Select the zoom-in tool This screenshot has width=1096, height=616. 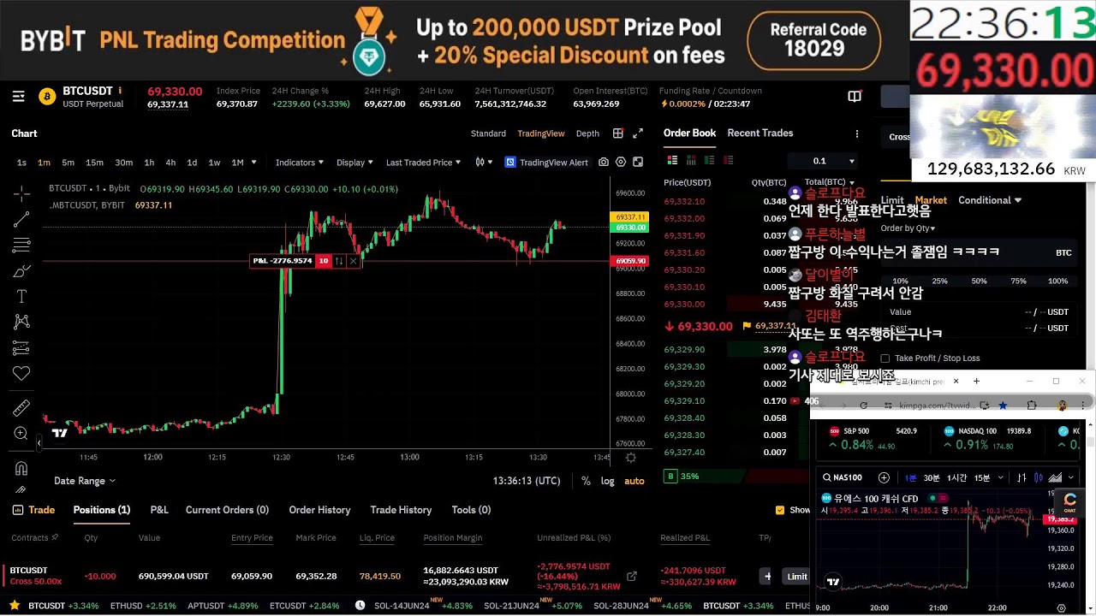click(21, 434)
